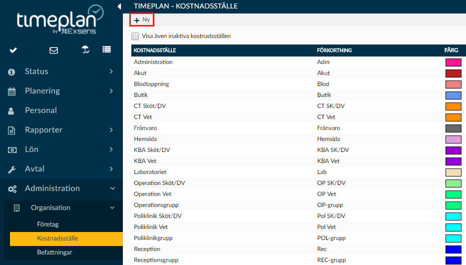
Task: Click the checkmark icon in sidebar
Action: 13,50
